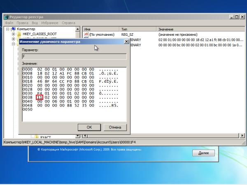The image size is (247, 185).
Task: Click the RXACT folder icon in tree
Action: [36, 136]
